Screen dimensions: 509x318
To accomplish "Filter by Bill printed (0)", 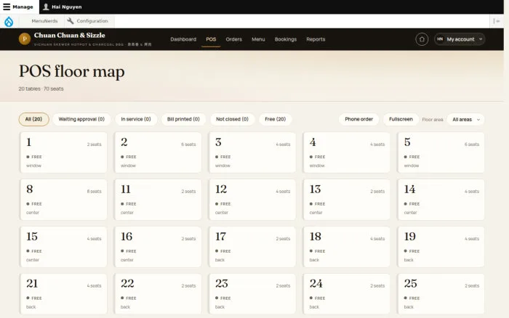I will pos(183,119).
